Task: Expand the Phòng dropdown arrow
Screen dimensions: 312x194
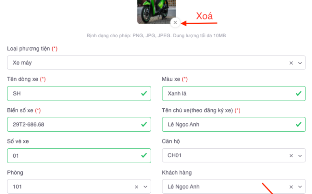Action: (x=145, y=187)
